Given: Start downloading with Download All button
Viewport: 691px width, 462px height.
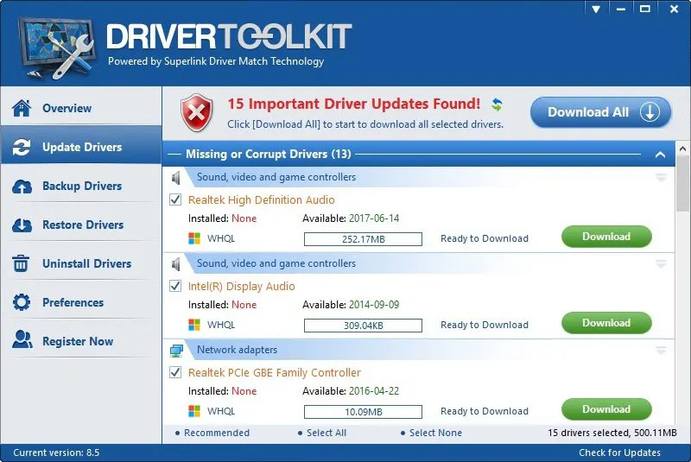Looking at the screenshot, I should [x=600, y=112].
